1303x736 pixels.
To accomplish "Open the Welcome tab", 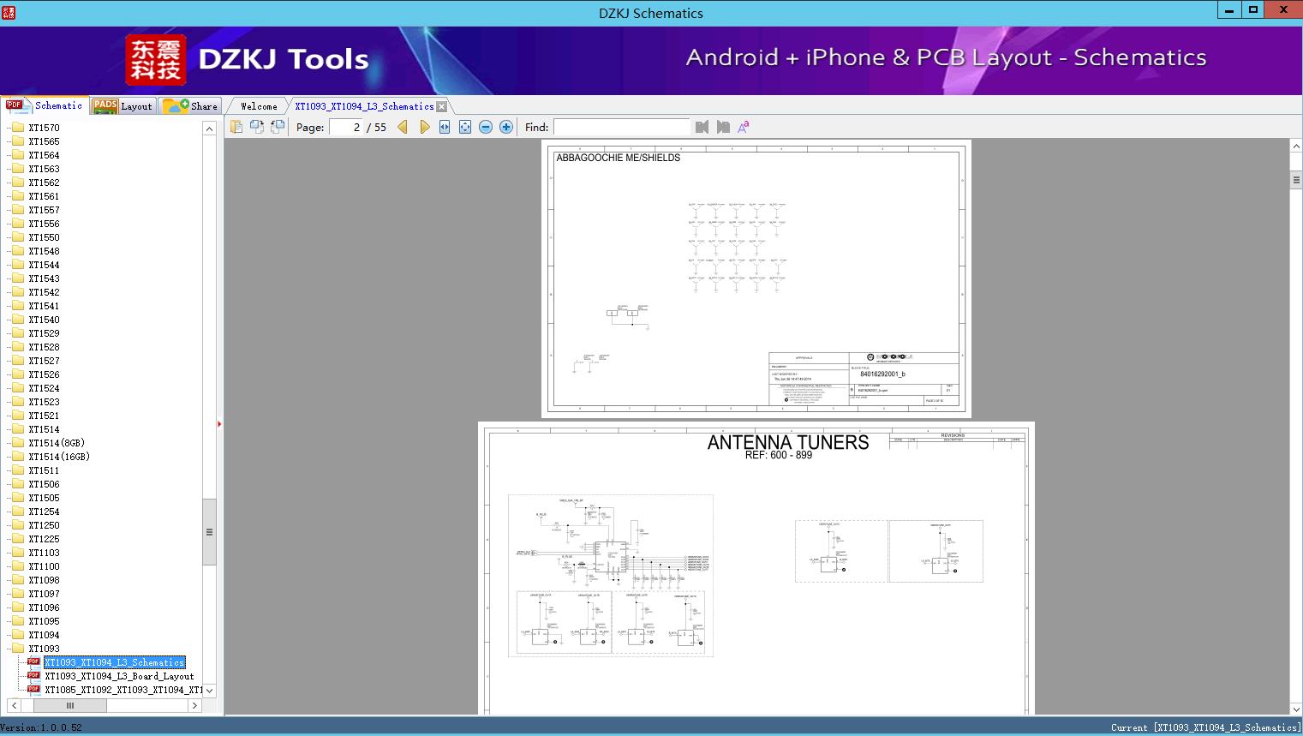I will [x=259, y=106].
